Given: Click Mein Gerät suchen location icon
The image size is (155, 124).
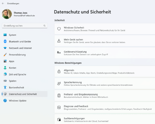Looking at the screenshot, I should coord(59,41).
